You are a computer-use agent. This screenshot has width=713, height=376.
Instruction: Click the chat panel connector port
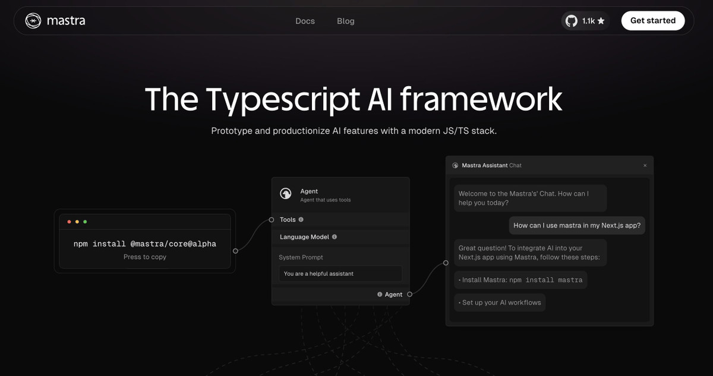(446, 263)
